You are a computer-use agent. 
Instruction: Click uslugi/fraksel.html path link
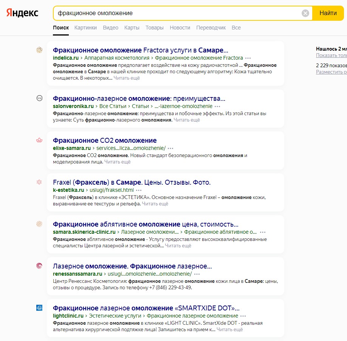(112, 190)
